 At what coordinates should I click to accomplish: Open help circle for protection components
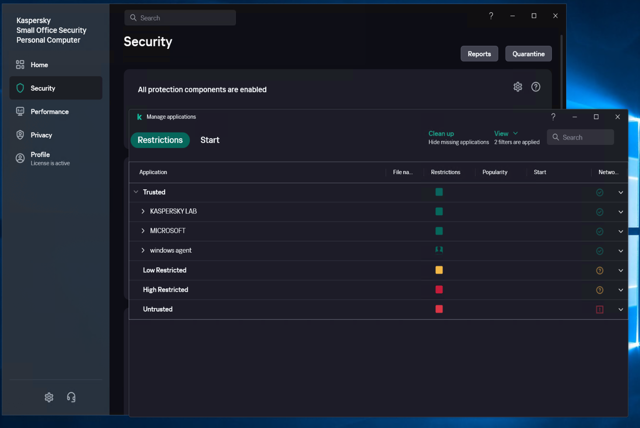pos(536,87)
